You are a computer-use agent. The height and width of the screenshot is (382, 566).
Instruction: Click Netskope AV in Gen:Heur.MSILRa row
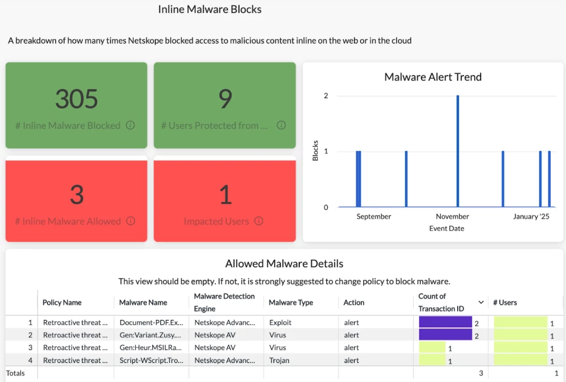click(214, 348)
